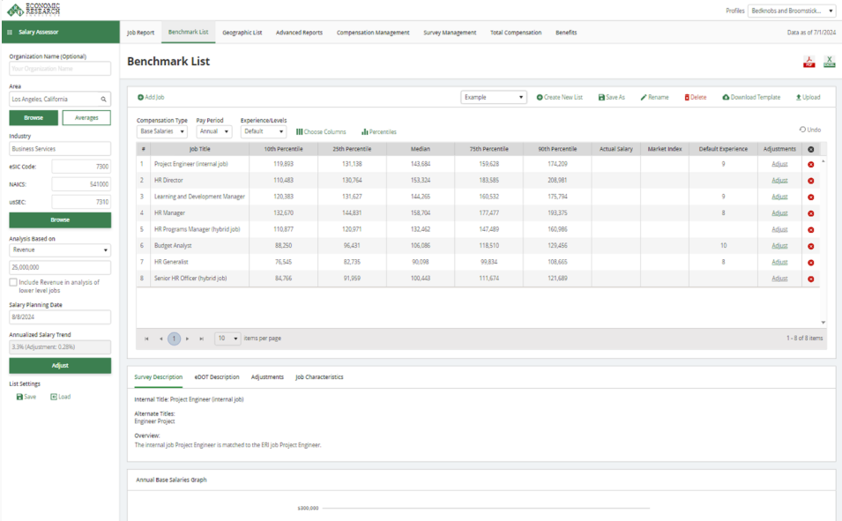The height and width of the screenshot is (521, 842).
Task: Expand the Pay Period dropdown
Action: pyautogui.click(x=213, y=131)
